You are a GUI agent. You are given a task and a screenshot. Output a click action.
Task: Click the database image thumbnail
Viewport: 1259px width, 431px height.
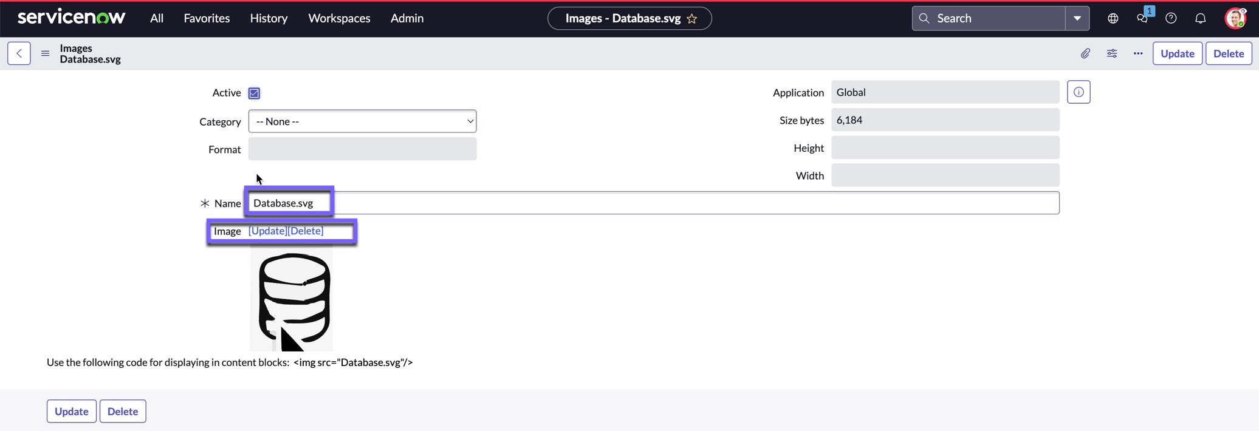pos(292,299)
